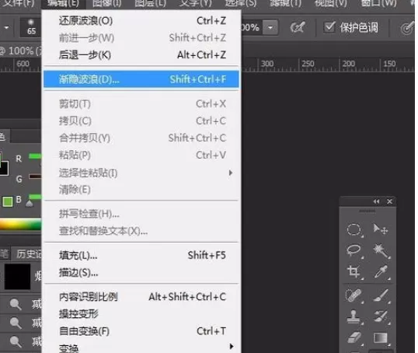Select the Spot Healing Brush tool

tap(354, 295)
